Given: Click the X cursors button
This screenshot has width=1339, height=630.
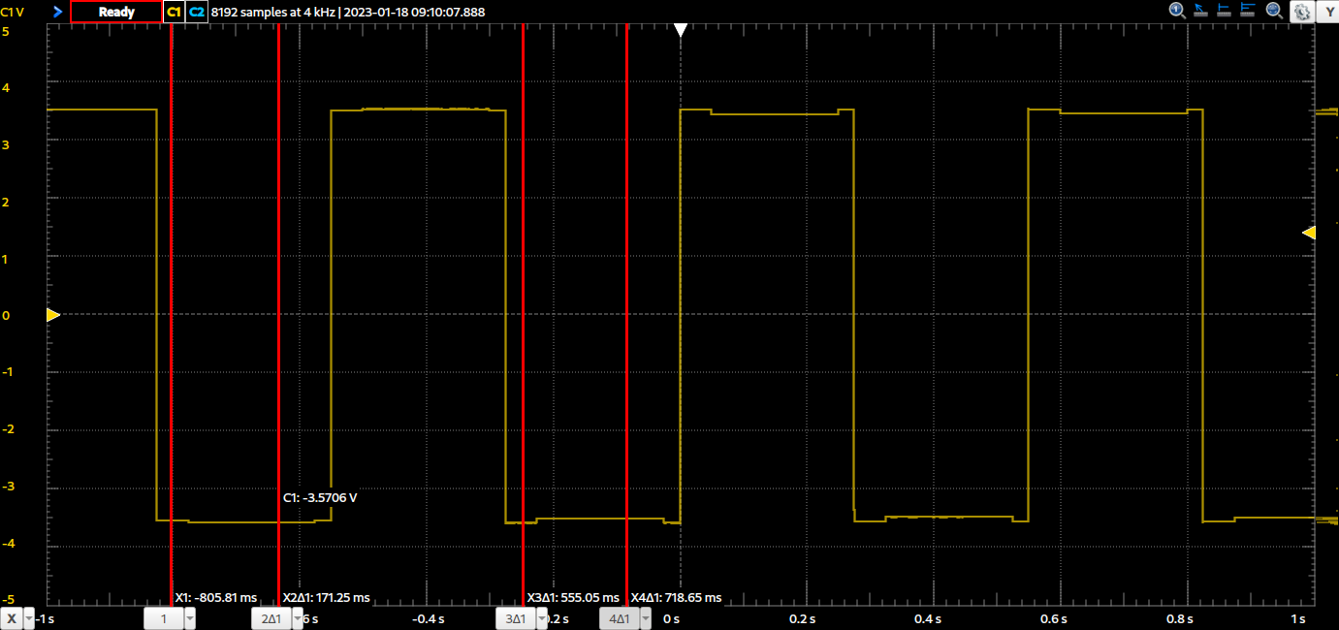Looking at the screenshot, I should [12, 619].
